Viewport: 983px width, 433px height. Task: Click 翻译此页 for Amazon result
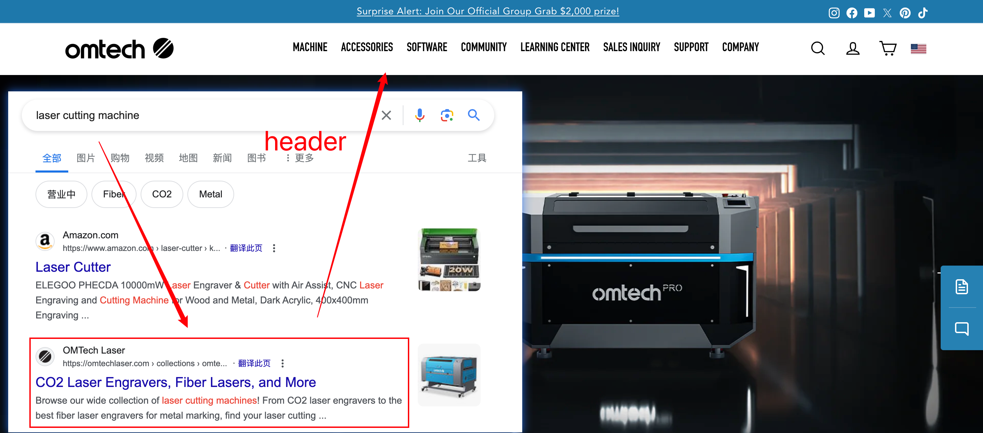(x=246, y=248)
